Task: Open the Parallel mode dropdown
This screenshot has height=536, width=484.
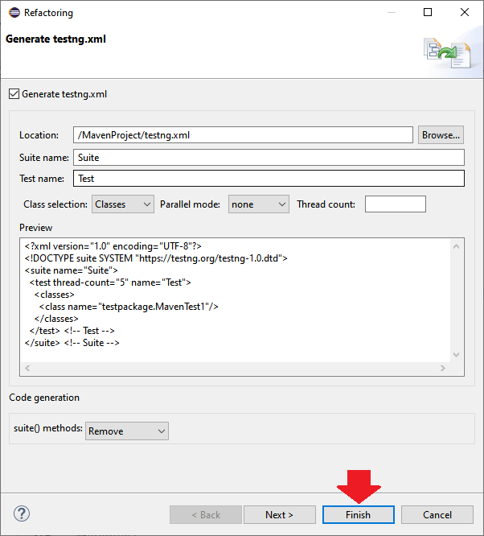Action: (259, 204)
